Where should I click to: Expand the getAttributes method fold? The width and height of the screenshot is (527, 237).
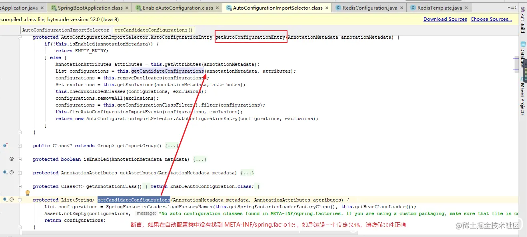click(20, 173)
